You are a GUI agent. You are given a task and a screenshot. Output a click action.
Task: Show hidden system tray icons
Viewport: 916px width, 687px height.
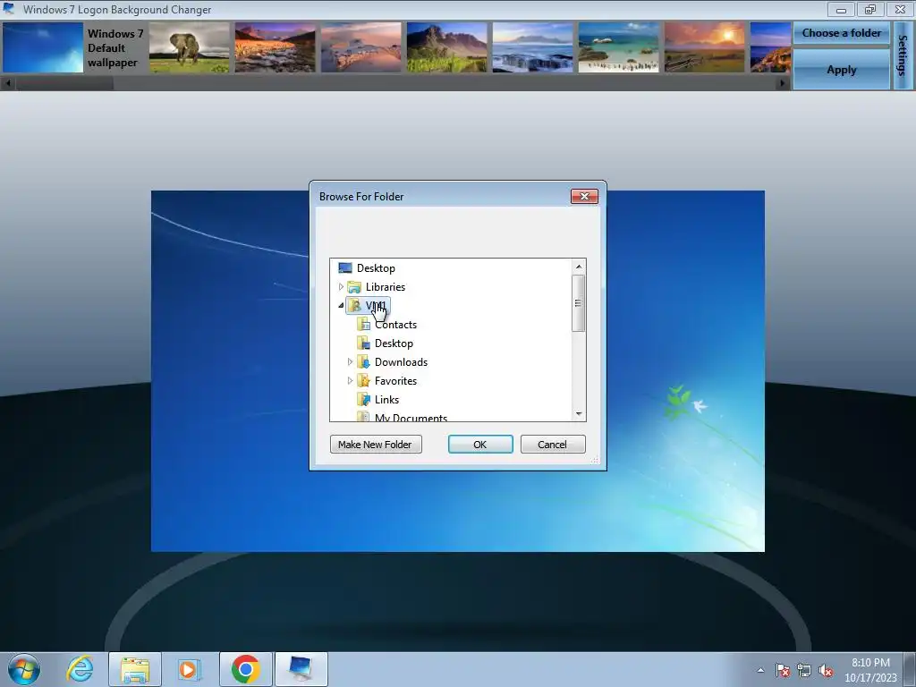(760, 670)
